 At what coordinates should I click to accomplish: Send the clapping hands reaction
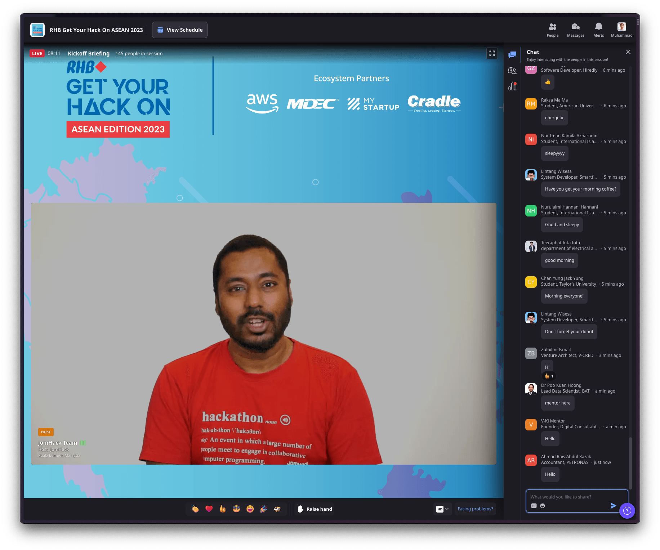(x=195, y=509)
